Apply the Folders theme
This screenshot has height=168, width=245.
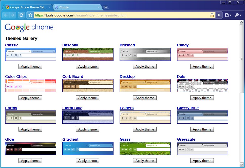click(145, 129)
